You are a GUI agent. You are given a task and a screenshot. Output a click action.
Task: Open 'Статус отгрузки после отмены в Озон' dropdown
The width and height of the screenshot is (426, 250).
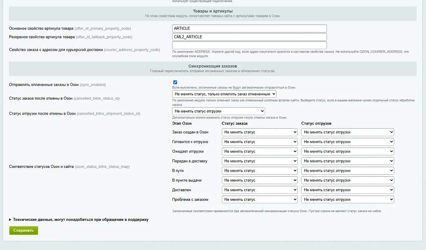pos(218,111)
